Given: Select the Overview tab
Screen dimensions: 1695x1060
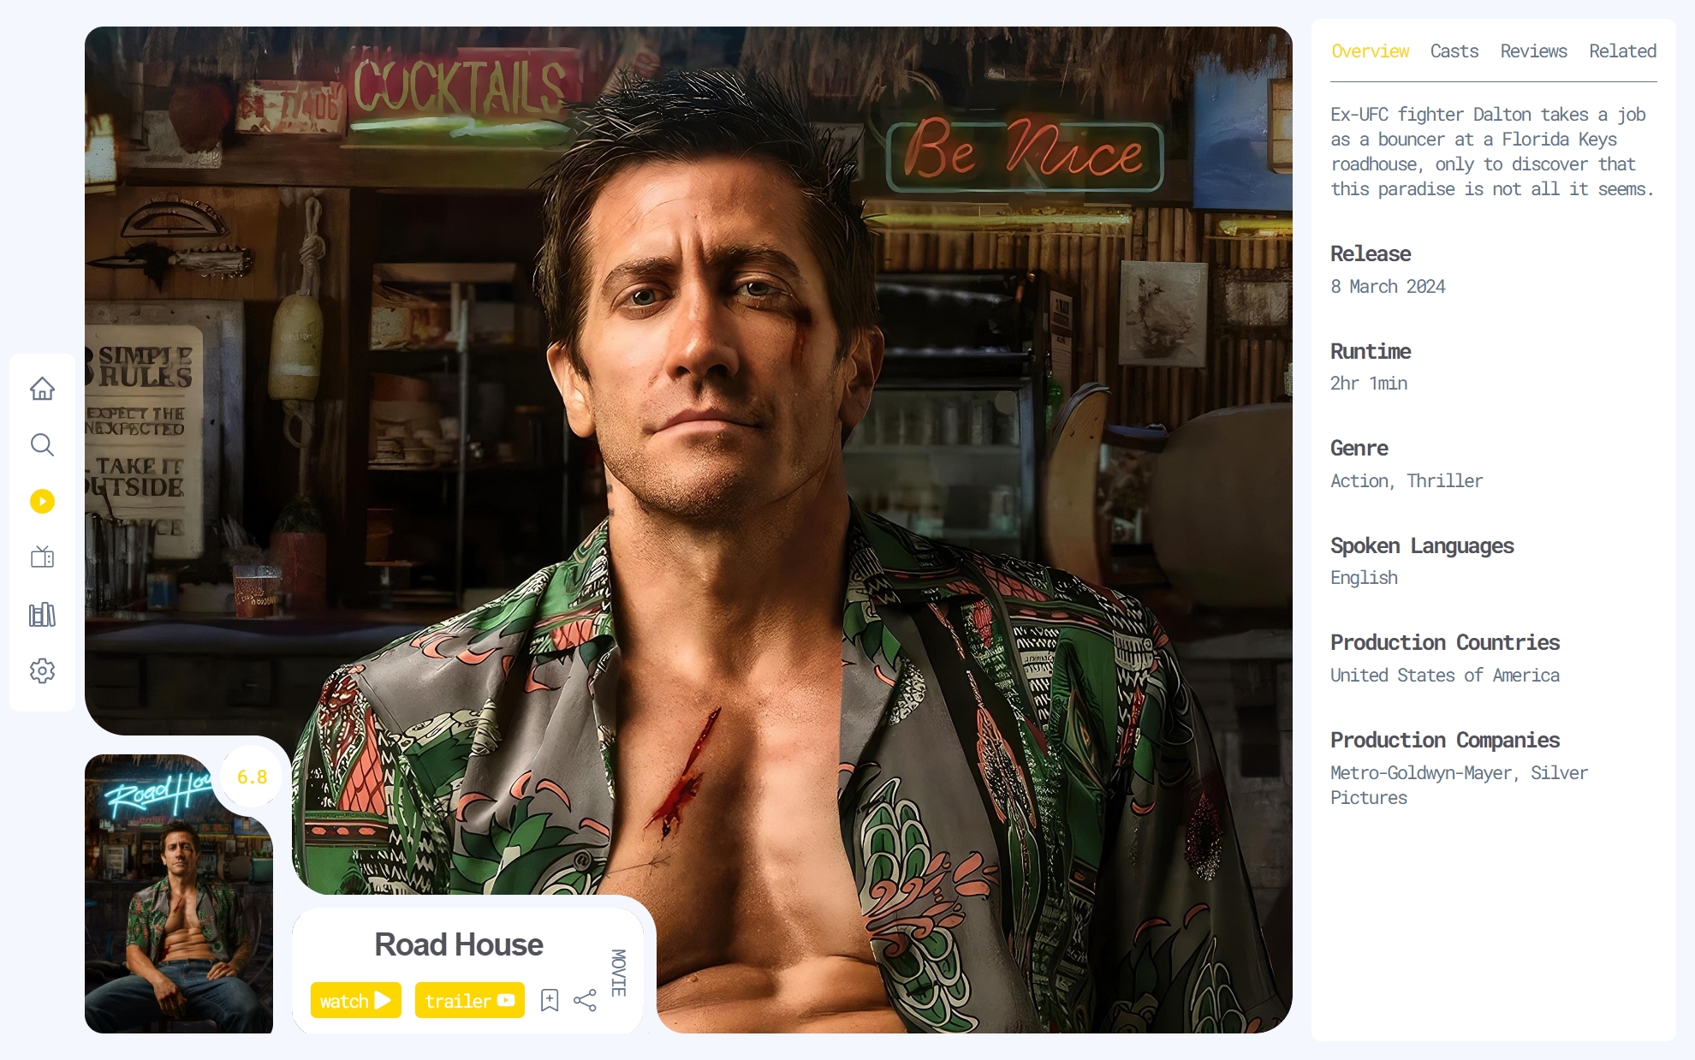Looking at the screenshot, I should click(x=1370, y=51).
